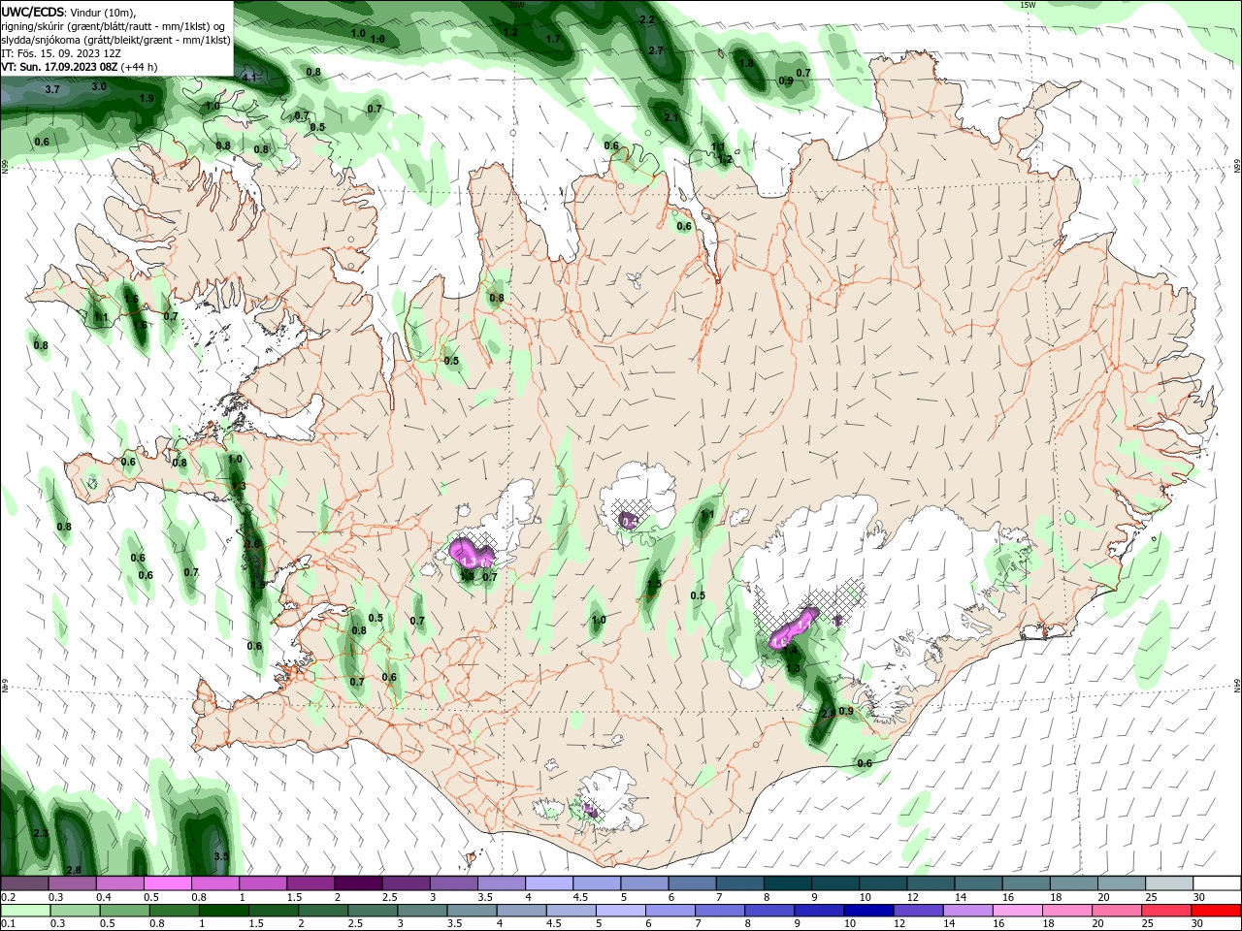Select the dark teal 8 swatch in top legend row

click(x=787, y=883)
